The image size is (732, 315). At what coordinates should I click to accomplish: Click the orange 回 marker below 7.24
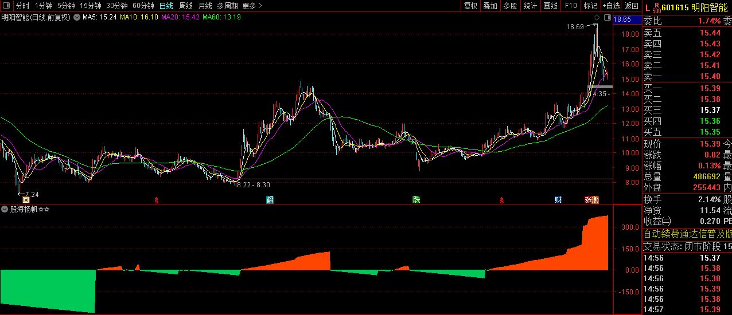26,200
